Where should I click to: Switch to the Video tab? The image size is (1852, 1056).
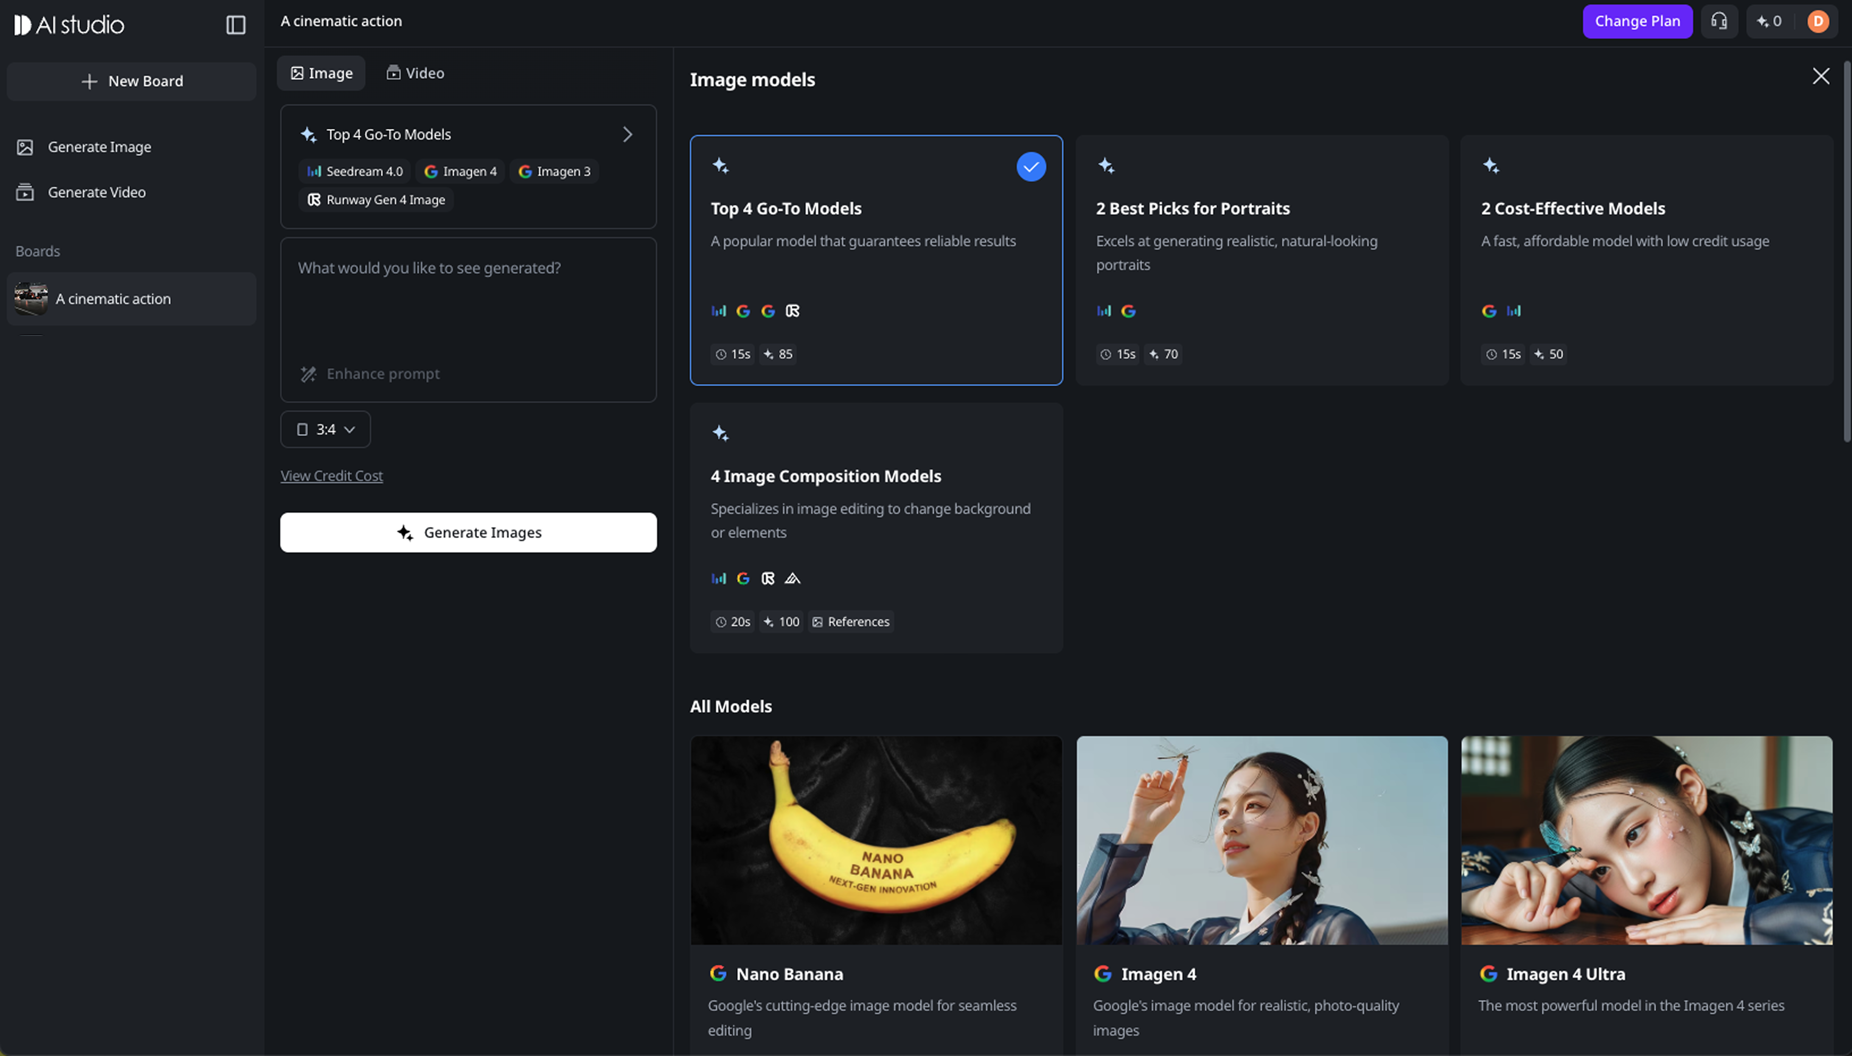415,73
